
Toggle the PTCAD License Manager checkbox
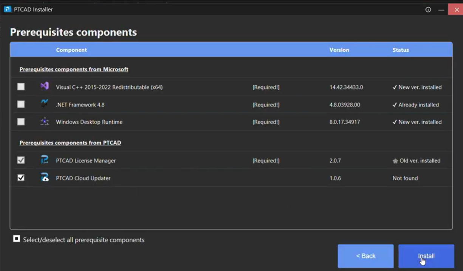pyautogui.click(x=21, y=160)
